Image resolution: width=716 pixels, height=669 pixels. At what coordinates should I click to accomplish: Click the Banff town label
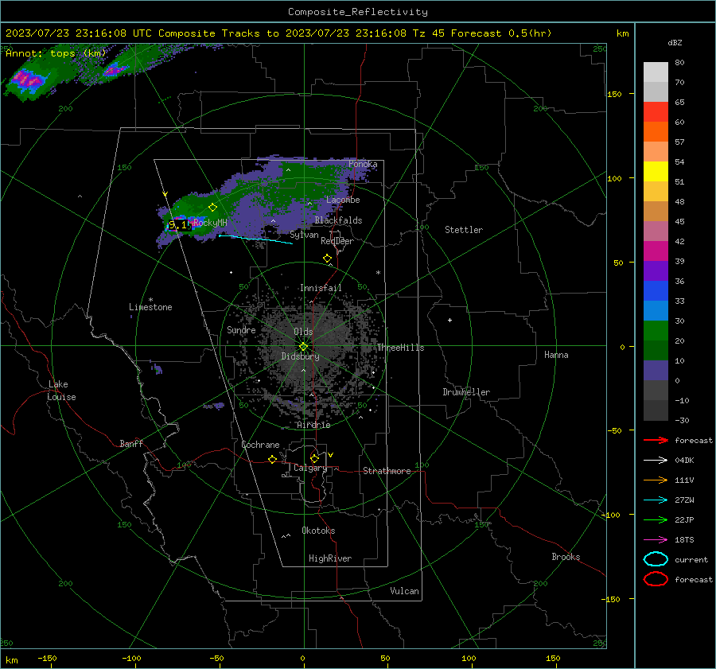131,444
